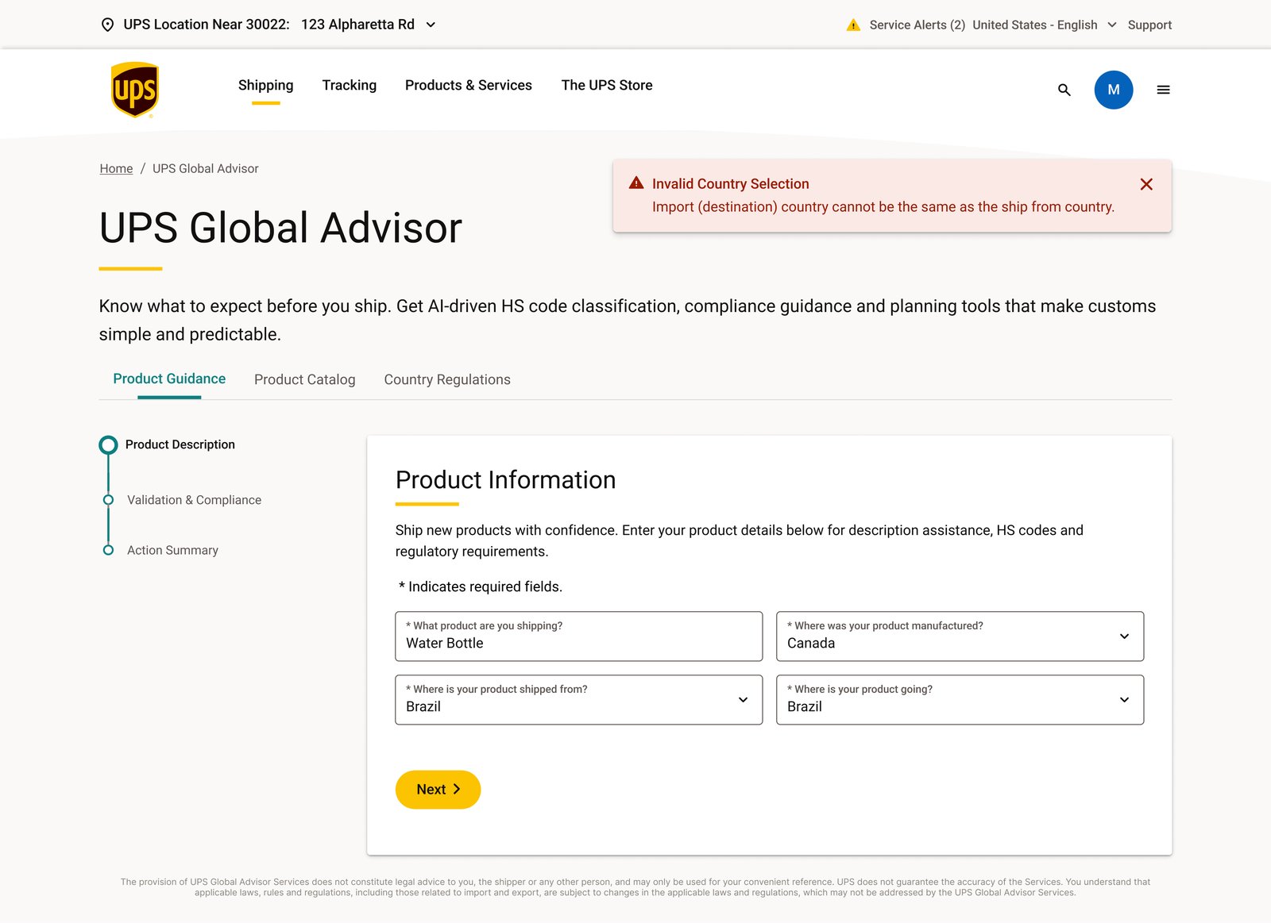Switch to the Product Catalog tab

(x=305, y=379)
